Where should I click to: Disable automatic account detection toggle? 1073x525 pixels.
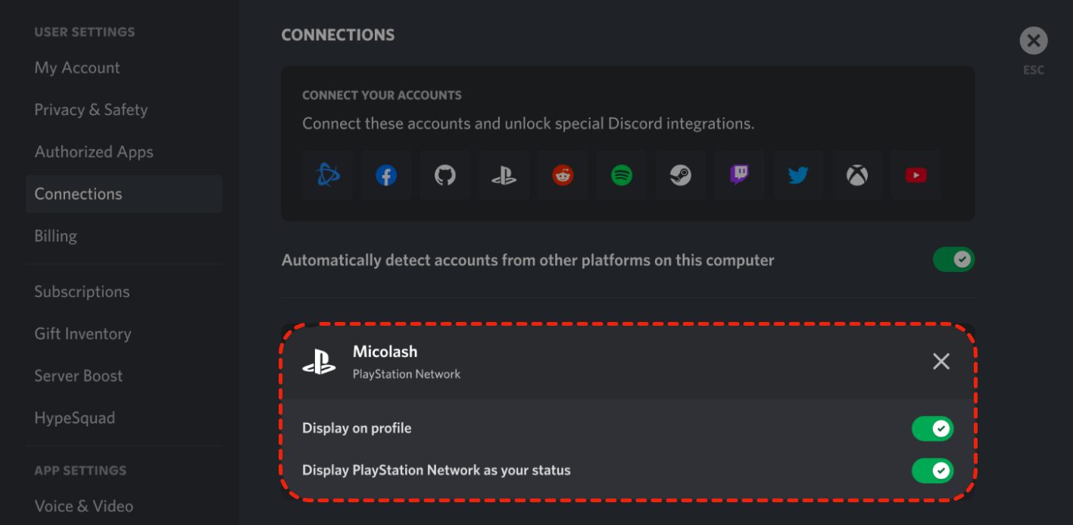click(953, 260)
